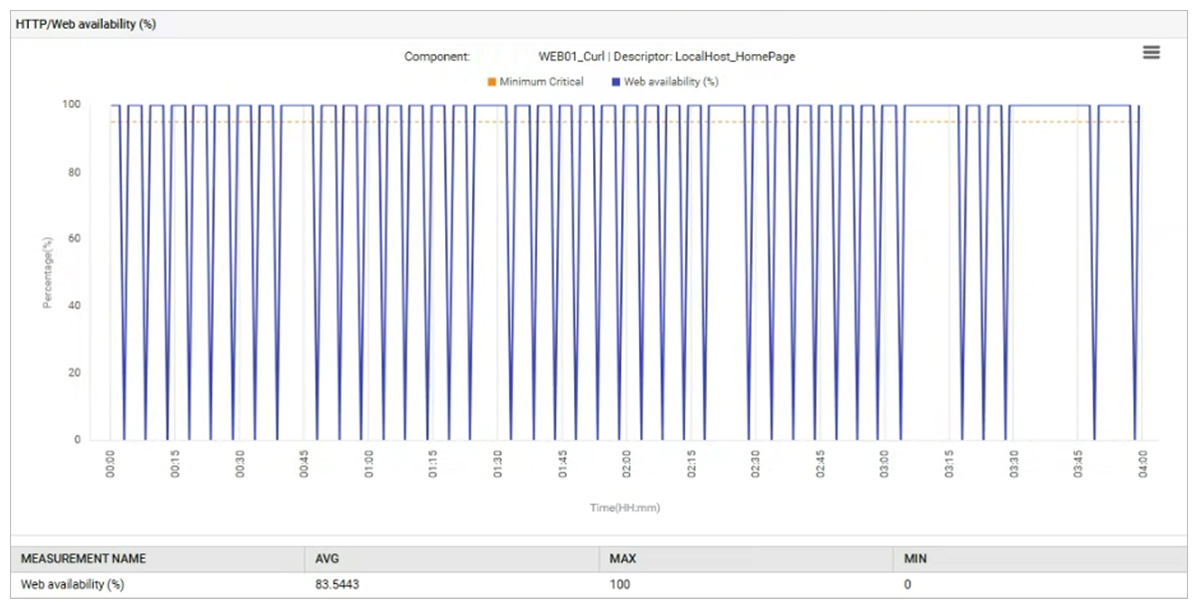Sort by the AVG column header
The image size is (1198, 609).
(327, 559)
